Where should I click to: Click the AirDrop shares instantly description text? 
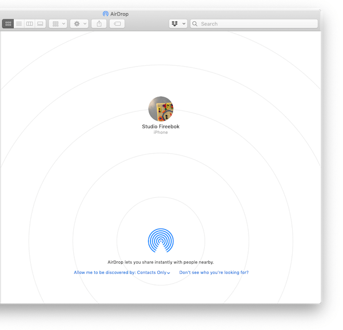point(161,262)
